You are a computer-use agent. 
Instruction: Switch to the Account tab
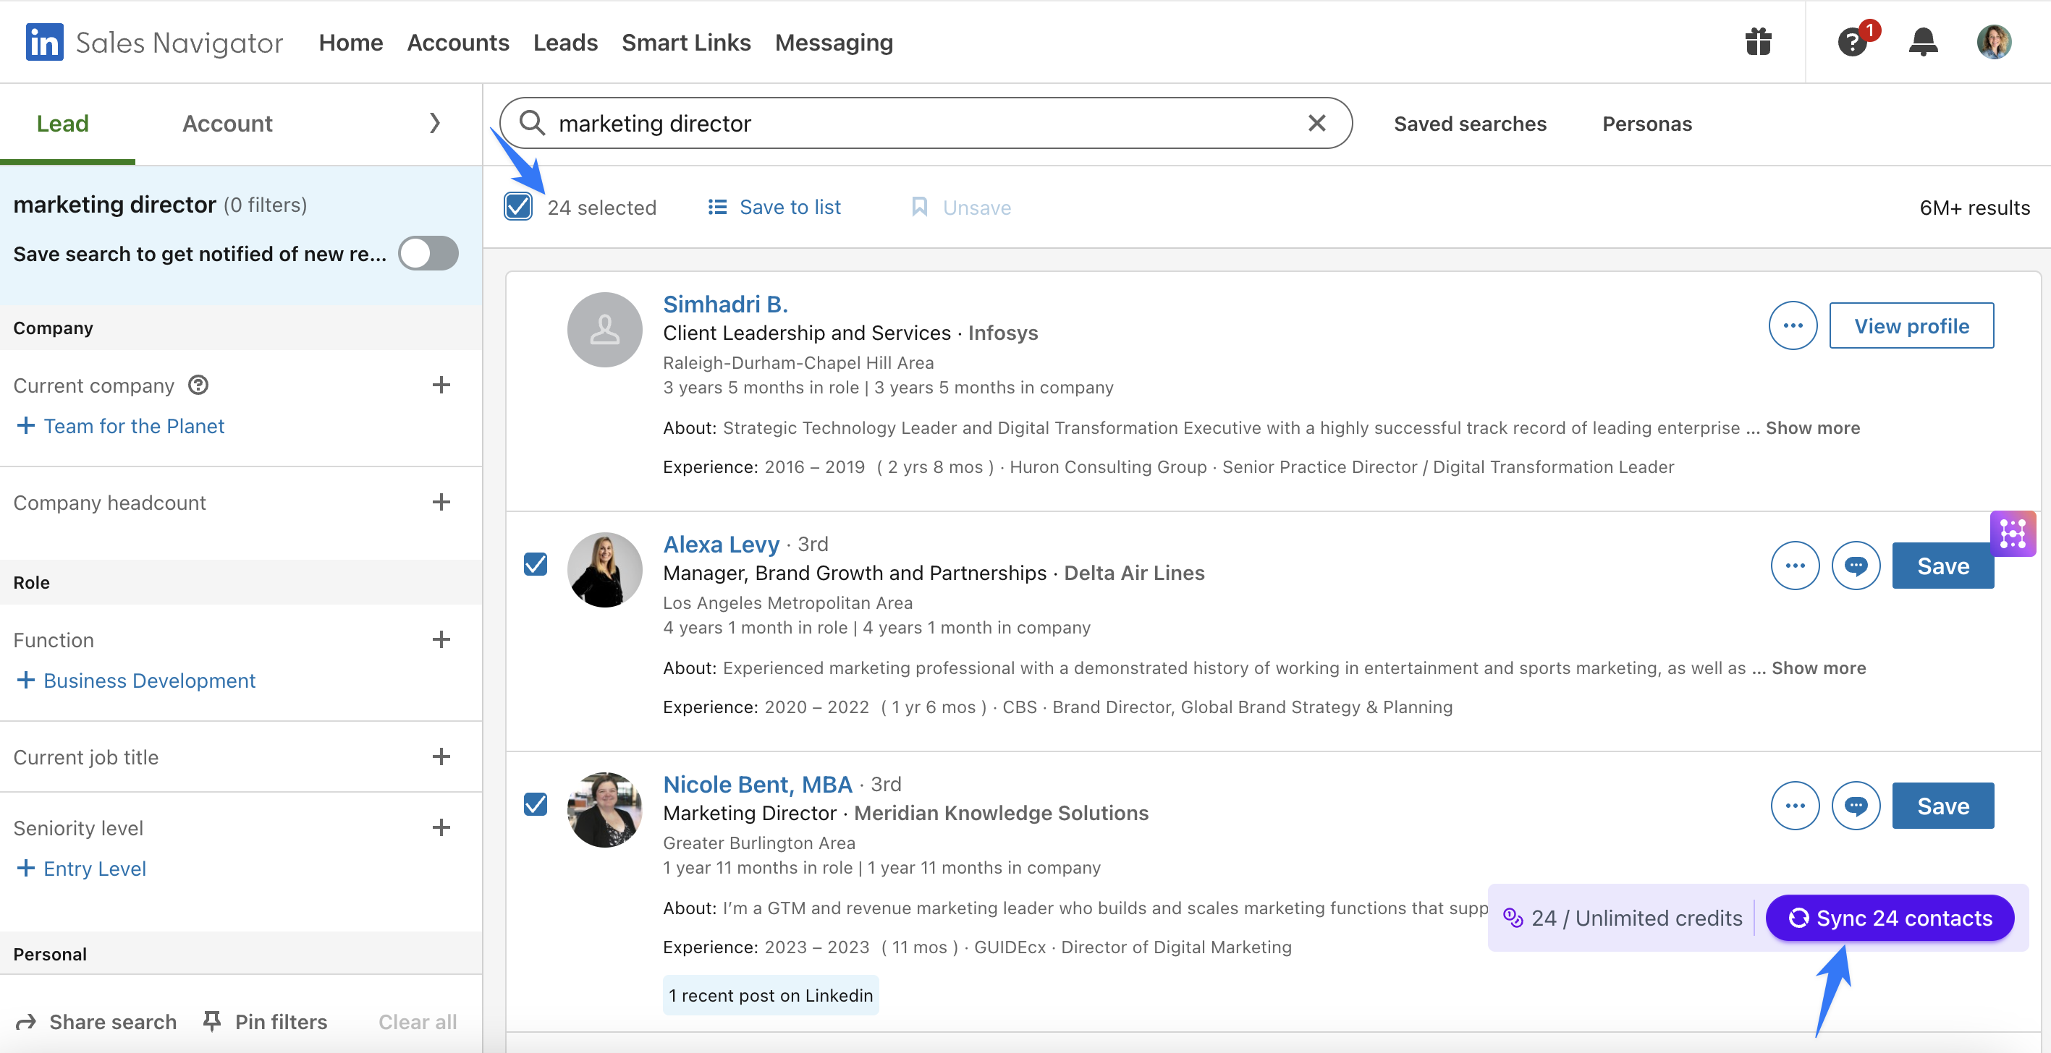tap(227, 124)
